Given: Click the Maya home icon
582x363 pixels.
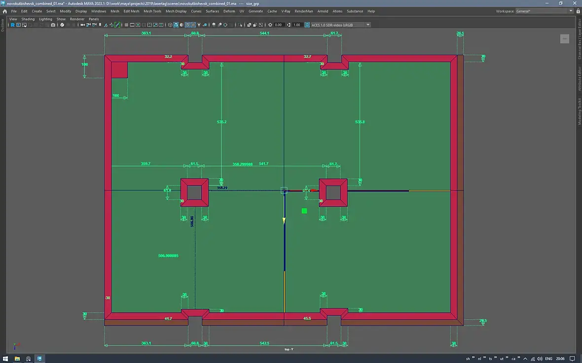Looking at the screenshot, I should [x=5, y=11].
